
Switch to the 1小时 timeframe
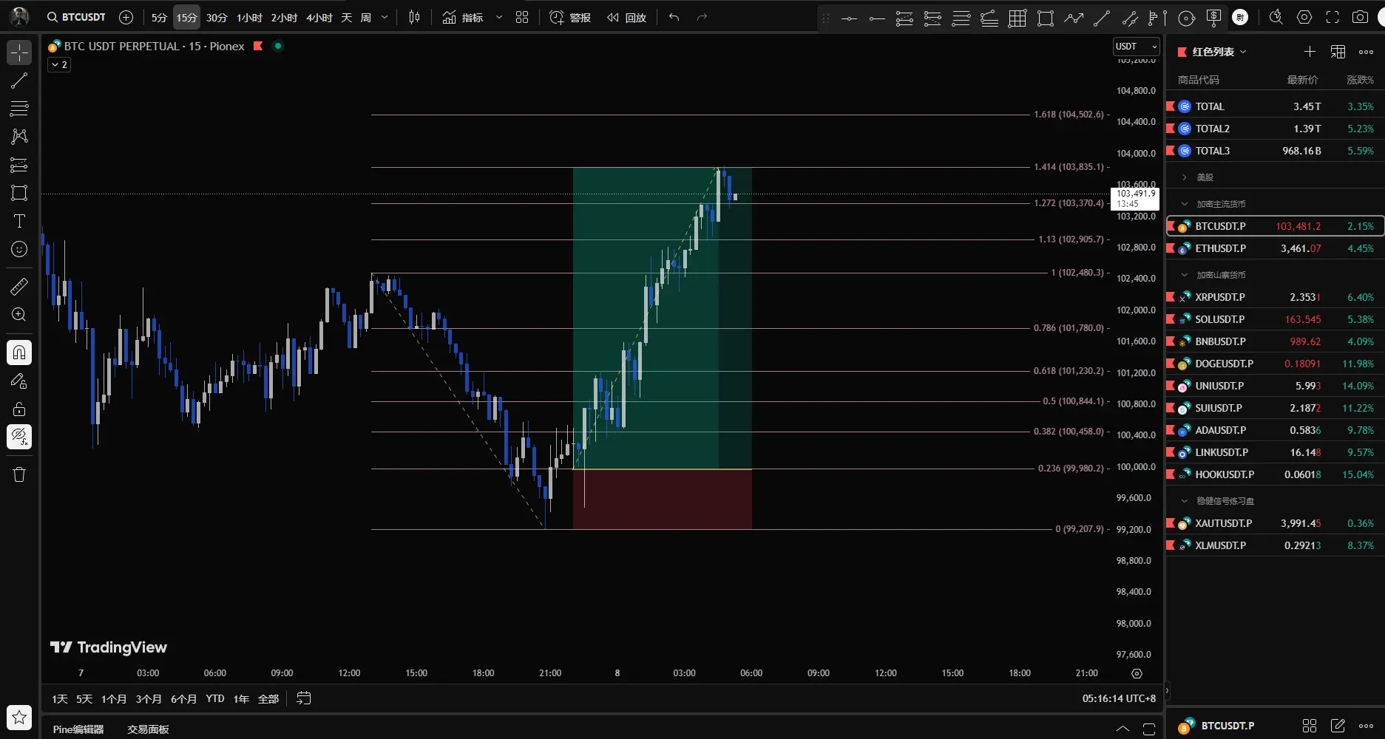[x=249, y=17]
